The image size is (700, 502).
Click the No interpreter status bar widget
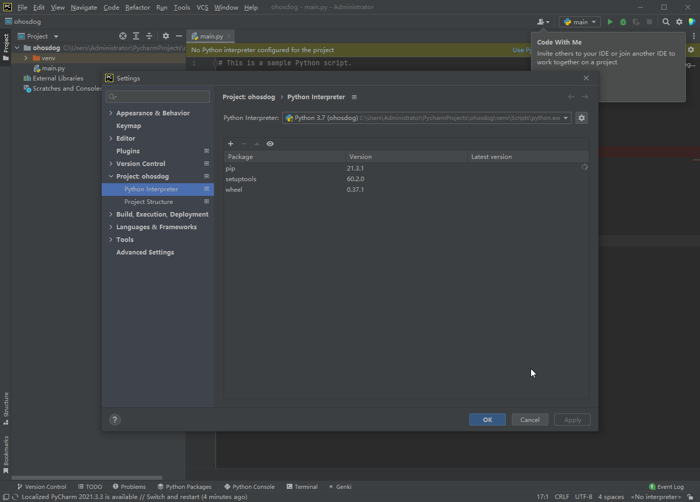tap(656, 497)
